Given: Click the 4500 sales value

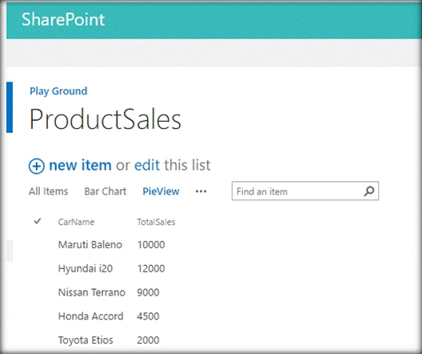Looking at the screenshot, I should coord(148,316).
